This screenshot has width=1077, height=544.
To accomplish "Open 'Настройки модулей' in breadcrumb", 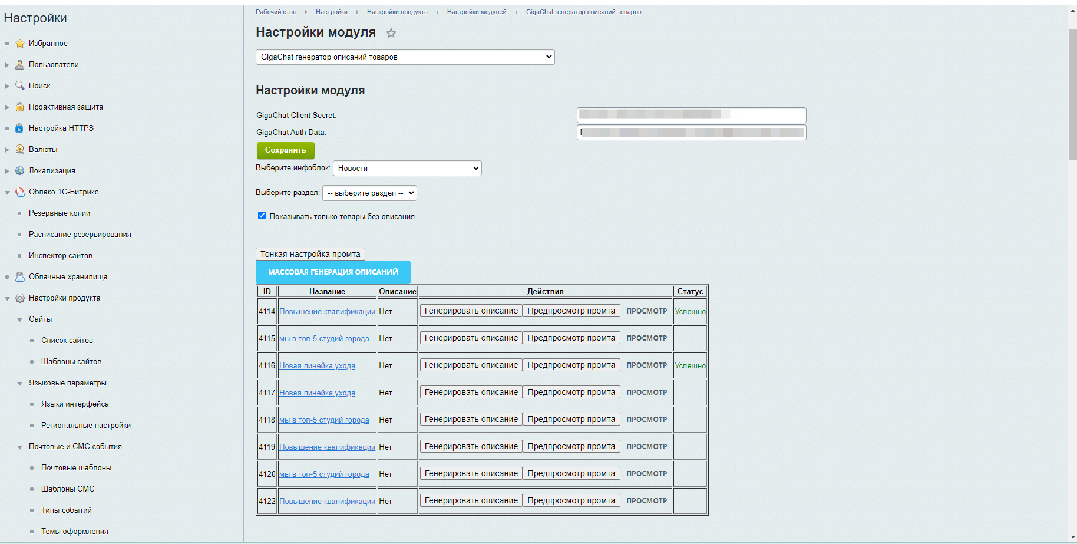I will 476,12.
